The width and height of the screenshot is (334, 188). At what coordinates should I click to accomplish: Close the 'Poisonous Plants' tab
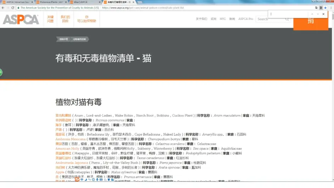66,2
